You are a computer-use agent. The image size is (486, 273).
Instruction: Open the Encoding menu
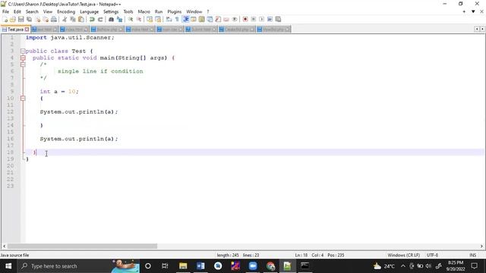[x=66, y=12]
